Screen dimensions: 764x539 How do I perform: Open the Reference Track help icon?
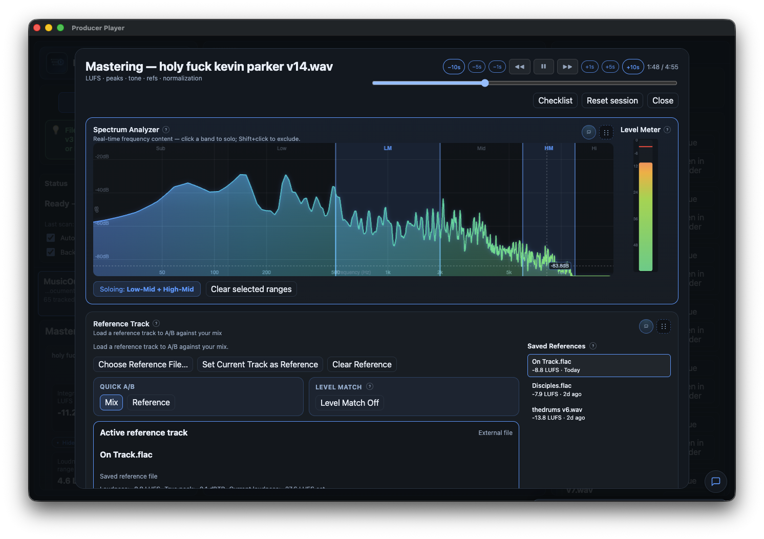click(x=156, y=323)
